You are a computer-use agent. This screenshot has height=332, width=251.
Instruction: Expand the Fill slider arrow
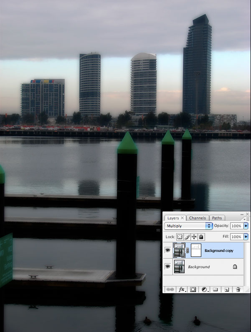coord(246,236)
